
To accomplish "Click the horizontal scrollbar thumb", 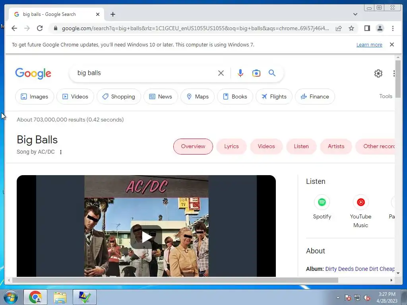I will coord(175,280).
